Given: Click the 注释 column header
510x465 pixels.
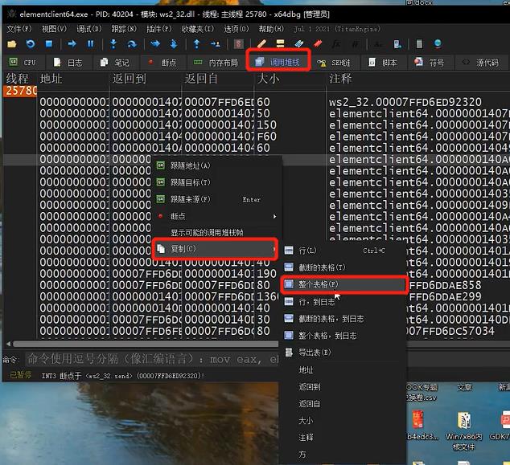Looking at the screenshot, I should (x=339, y=79).
